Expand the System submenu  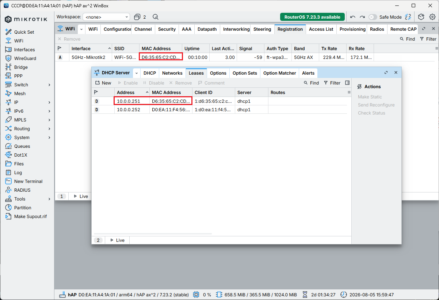pos(49,138)
